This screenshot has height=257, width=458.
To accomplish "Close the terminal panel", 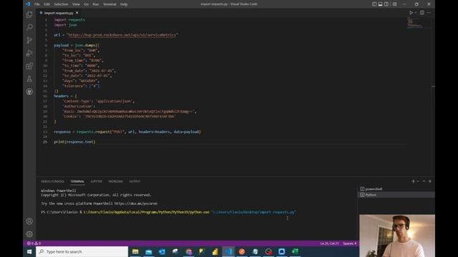I will click(430, 181).
